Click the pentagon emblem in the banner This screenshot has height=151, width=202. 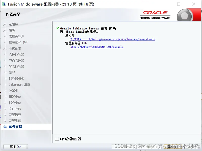[x=185, y=16]
